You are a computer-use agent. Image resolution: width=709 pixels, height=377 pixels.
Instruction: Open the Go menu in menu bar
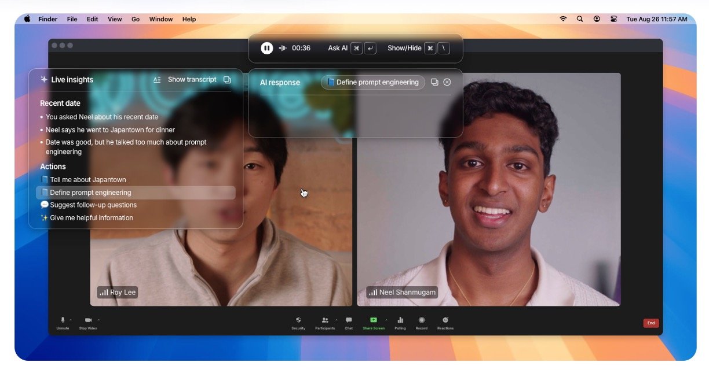136,19
